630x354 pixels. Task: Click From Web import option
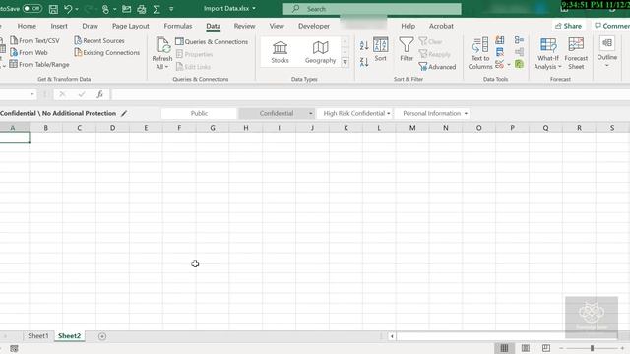click(29, 52)
